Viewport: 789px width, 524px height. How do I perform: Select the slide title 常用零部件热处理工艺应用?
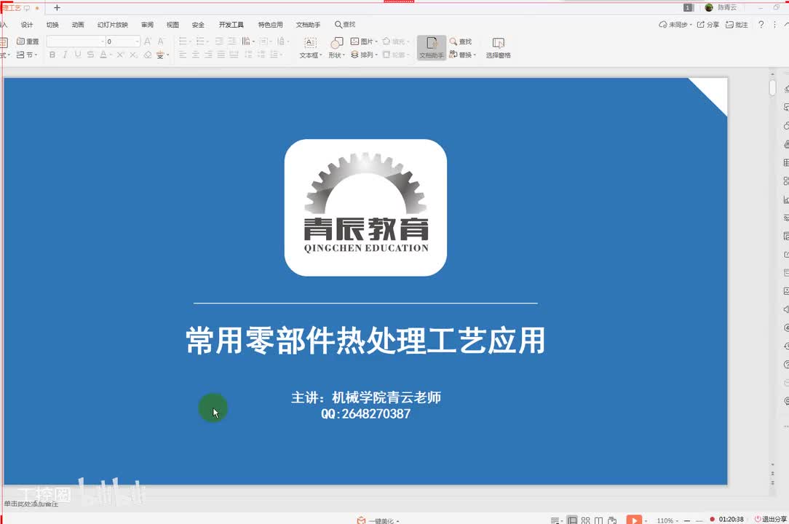click(365, 341)
